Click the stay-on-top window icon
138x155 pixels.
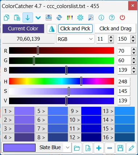49,18
